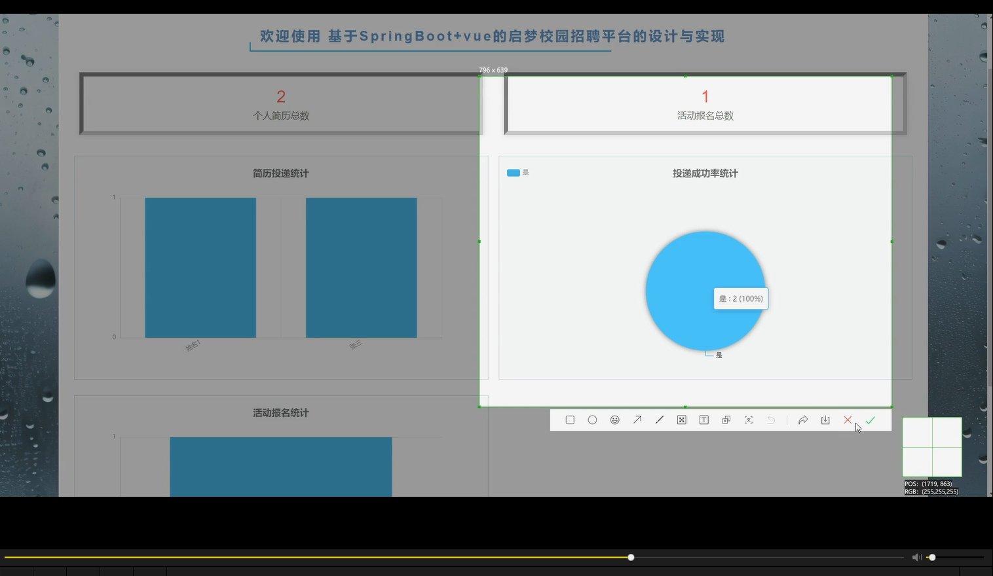Click the 投递成功率统计 chart title

coord(705,173)
